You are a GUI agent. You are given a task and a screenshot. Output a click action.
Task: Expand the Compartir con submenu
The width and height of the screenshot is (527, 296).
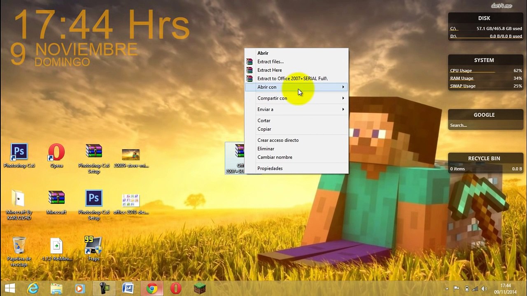pyautogui.click(x=296, y=98)
